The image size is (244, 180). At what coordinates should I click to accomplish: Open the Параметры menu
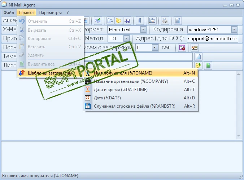pos(50,13)
